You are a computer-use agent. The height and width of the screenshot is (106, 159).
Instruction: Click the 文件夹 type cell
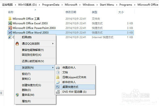pyautogui.click(x=96, y=19)
